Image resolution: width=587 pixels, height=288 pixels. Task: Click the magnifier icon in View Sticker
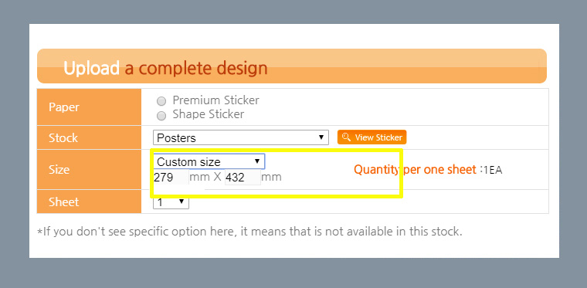346,137
